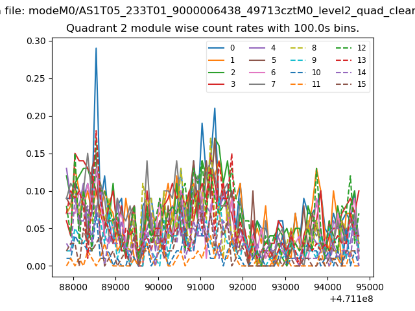Click the blue peak at 0.21 near 91300

(x=215, y=108)
